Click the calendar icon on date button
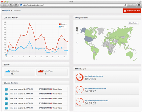The height and width of the screenshot is (112, 142). tap(125, 11)
